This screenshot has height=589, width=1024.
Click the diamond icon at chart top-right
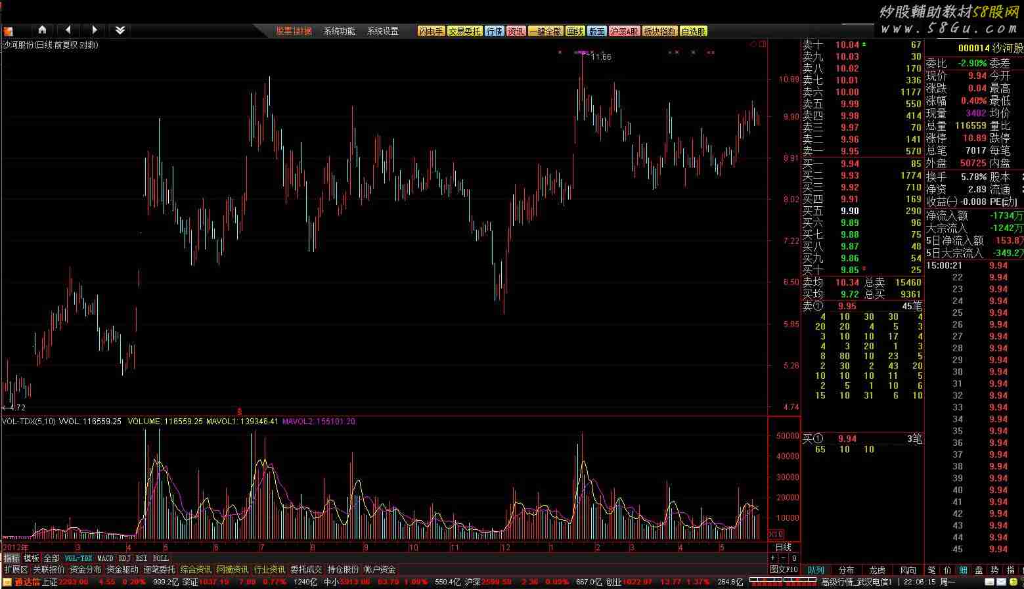[x=753, y=45]
